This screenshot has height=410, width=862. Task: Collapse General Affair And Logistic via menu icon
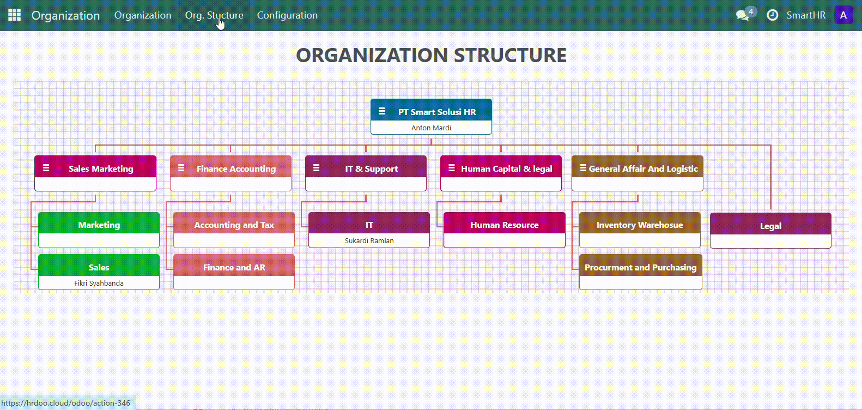coord(583,168)
